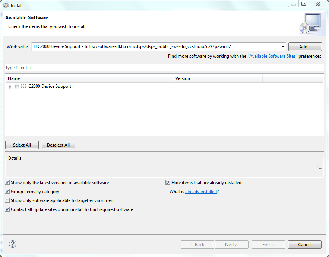Expand the C2000 Device Support tree node
Viewport: 329px width, 257px height.
click(10, 87)
